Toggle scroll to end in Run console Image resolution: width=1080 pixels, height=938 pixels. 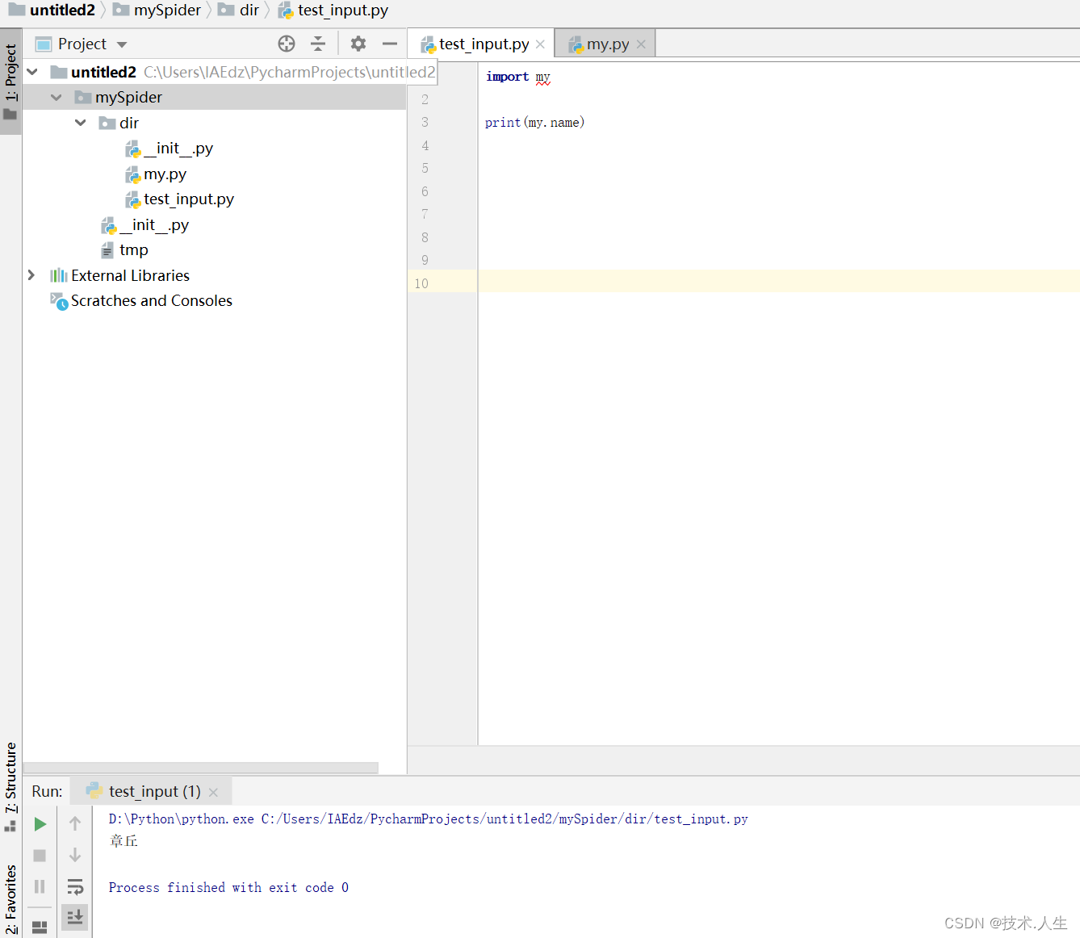click(75, 917)
